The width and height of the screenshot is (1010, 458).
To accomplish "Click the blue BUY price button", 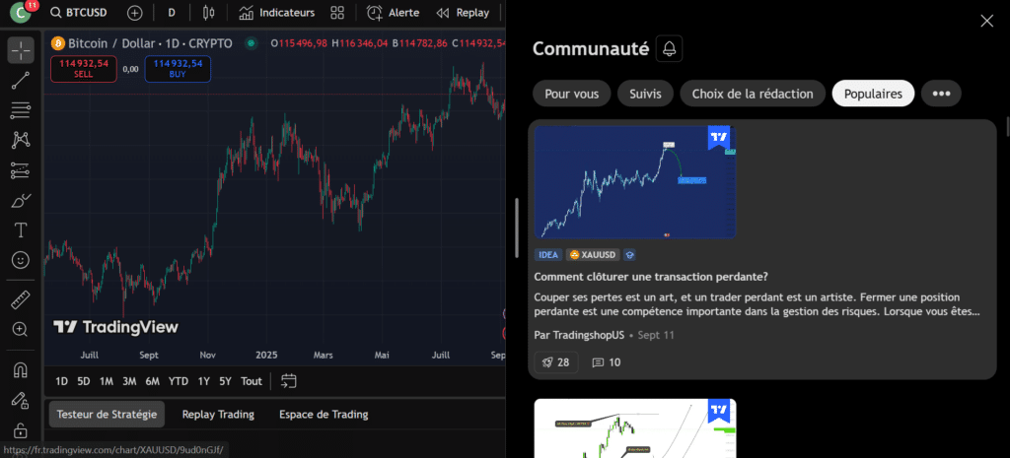I will tap(178, 69).
